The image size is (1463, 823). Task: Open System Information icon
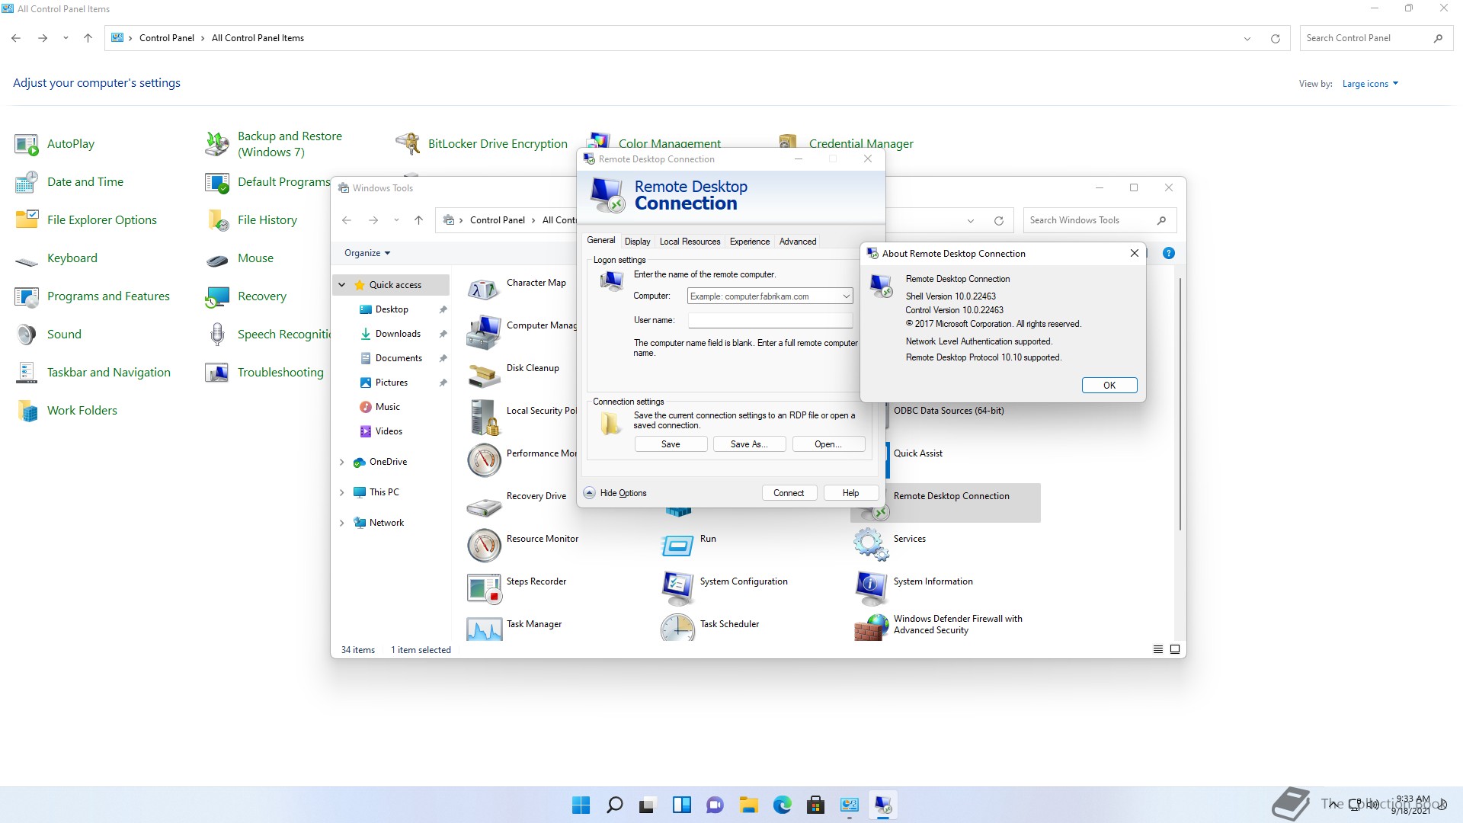pos(871,588)
